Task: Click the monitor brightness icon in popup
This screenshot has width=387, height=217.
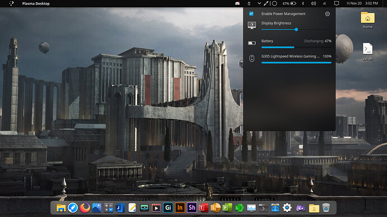Action: point(252,25)
